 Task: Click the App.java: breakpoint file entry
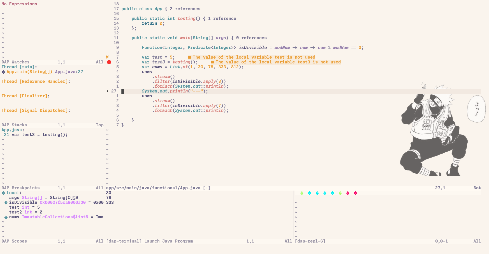point(13,130)
